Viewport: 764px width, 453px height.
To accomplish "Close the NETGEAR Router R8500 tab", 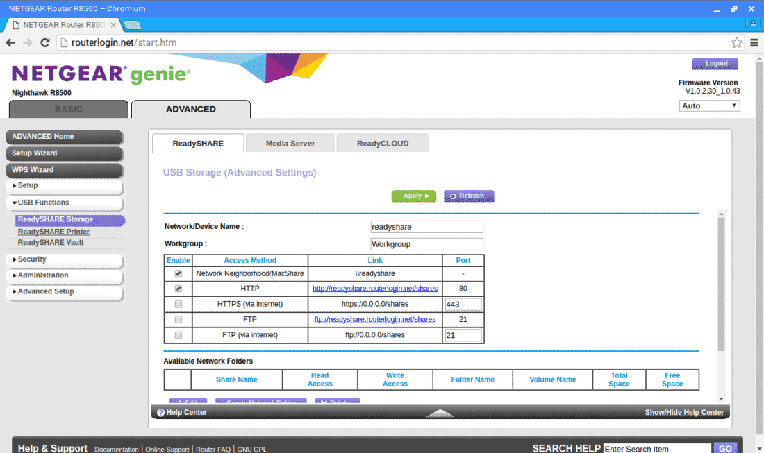I will tap(113, 25).
